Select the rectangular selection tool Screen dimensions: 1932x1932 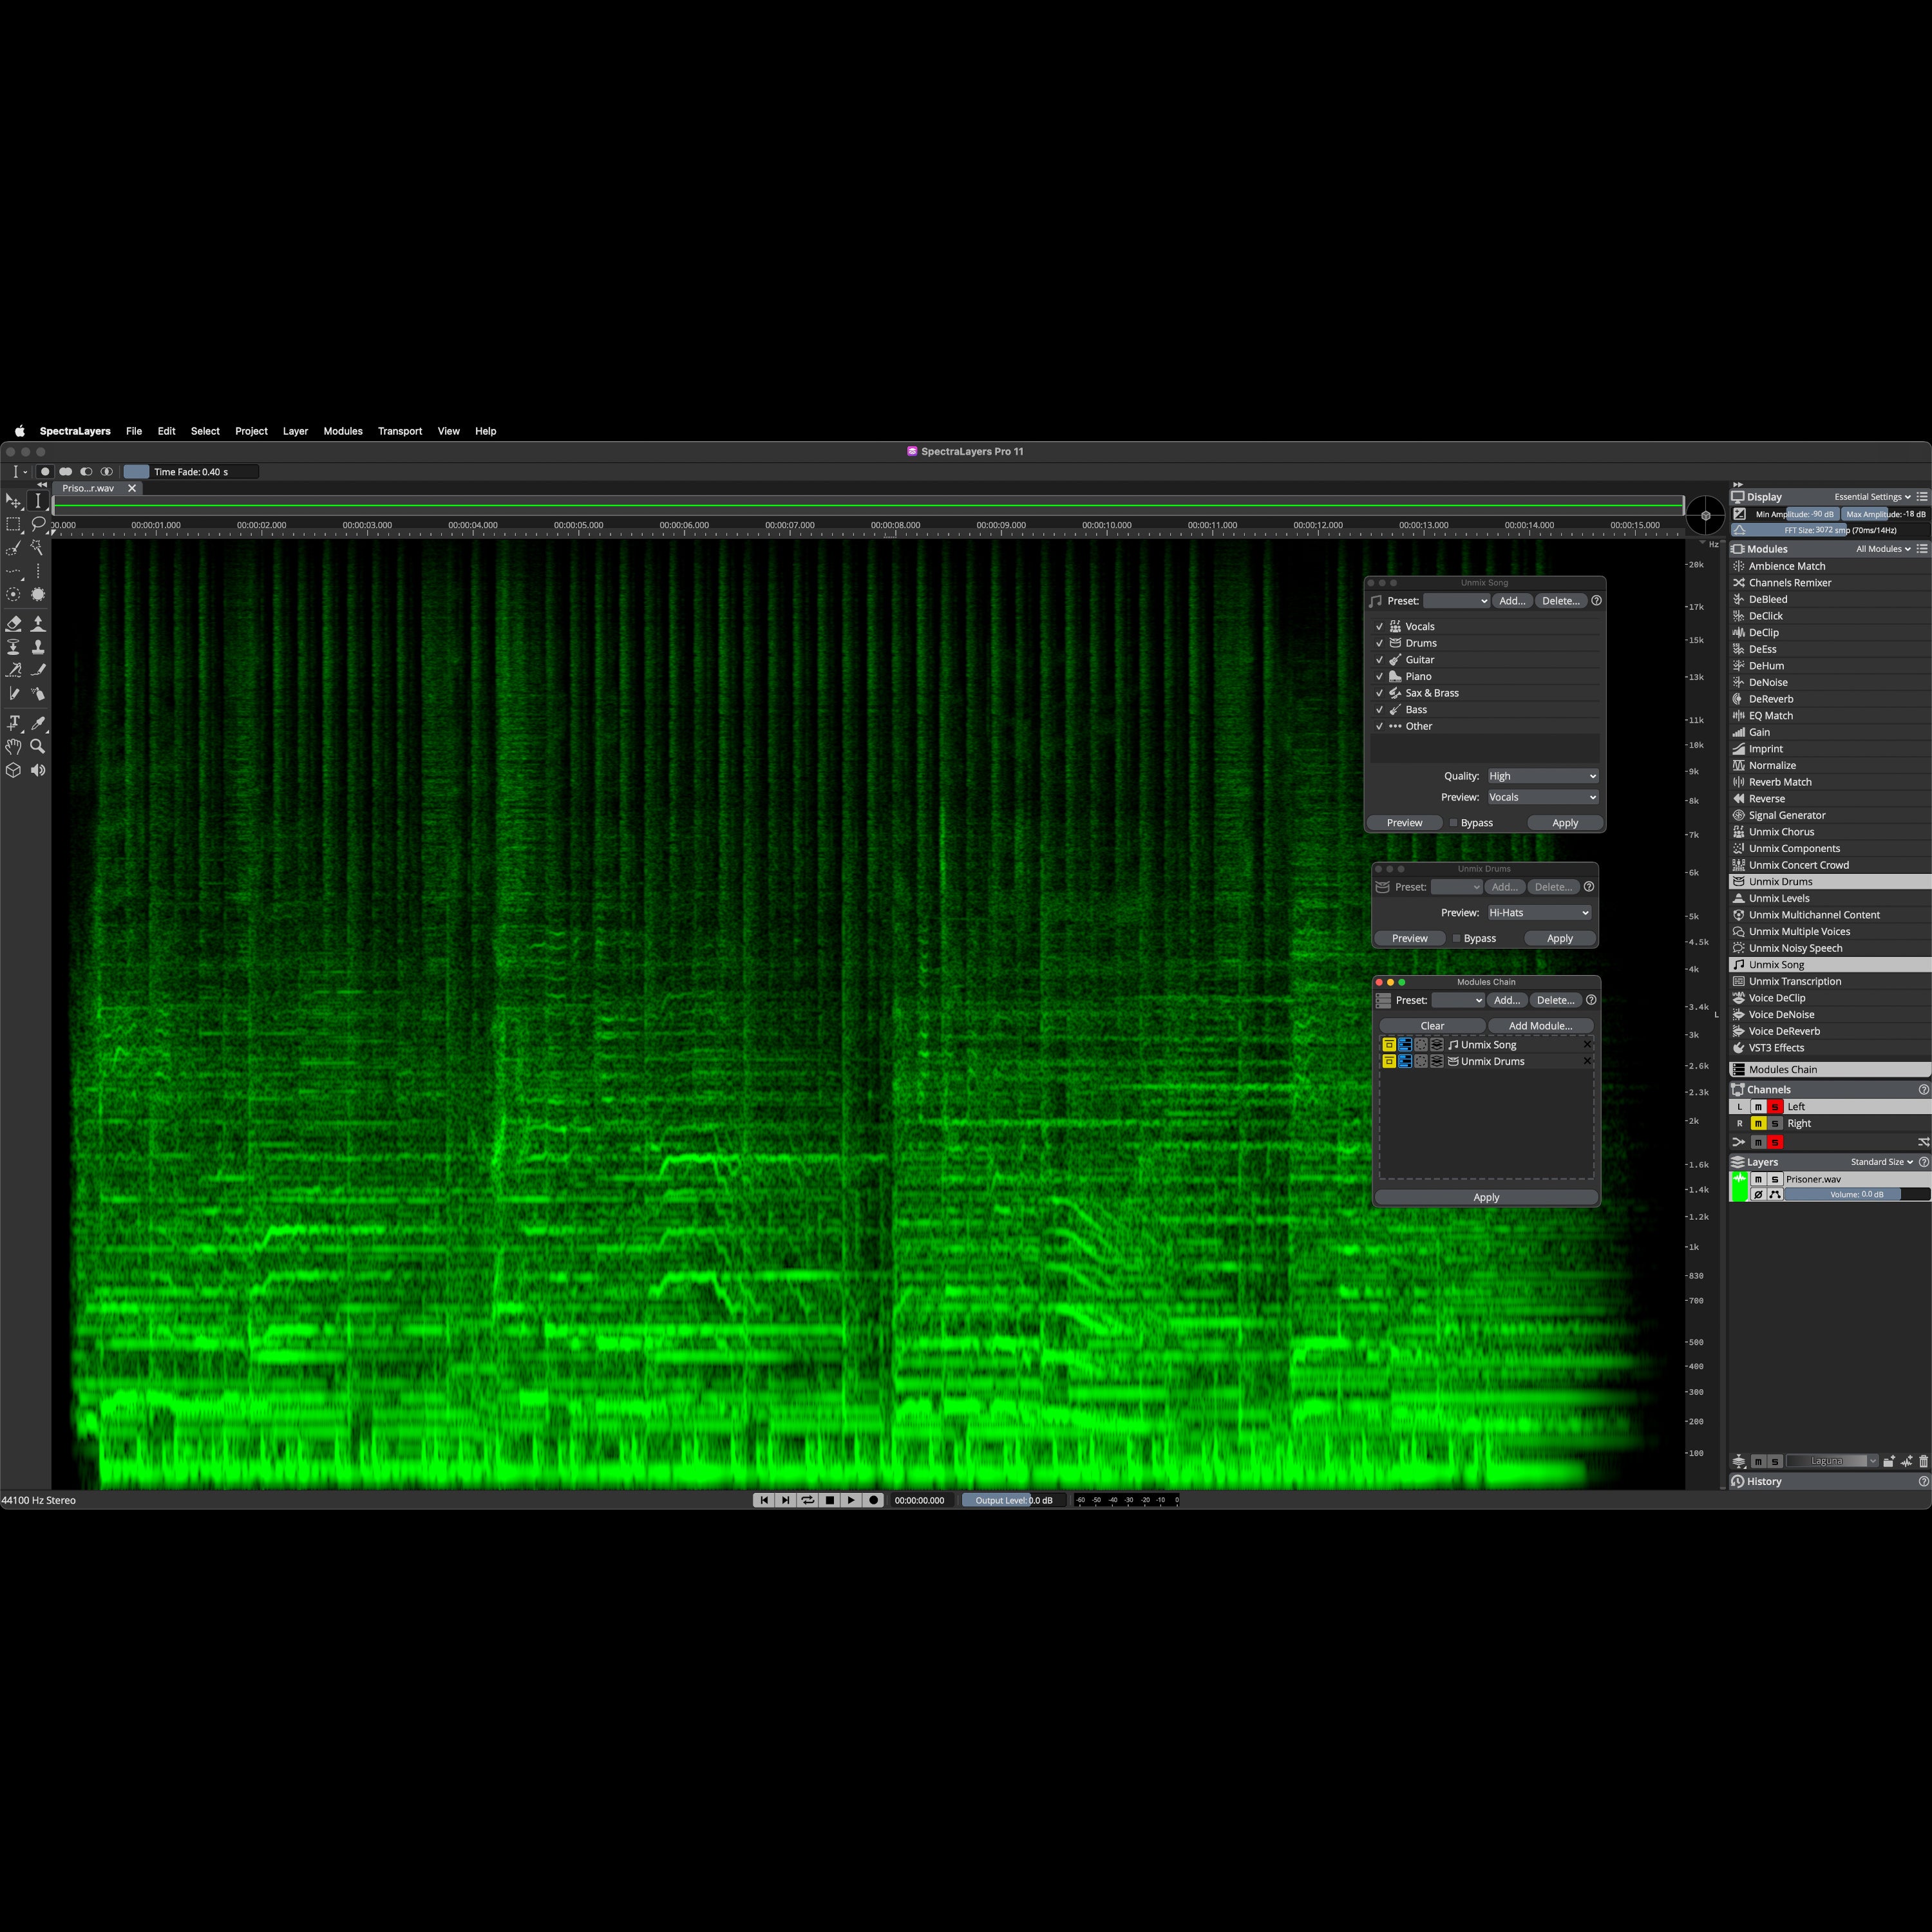[x=13, y=524]
